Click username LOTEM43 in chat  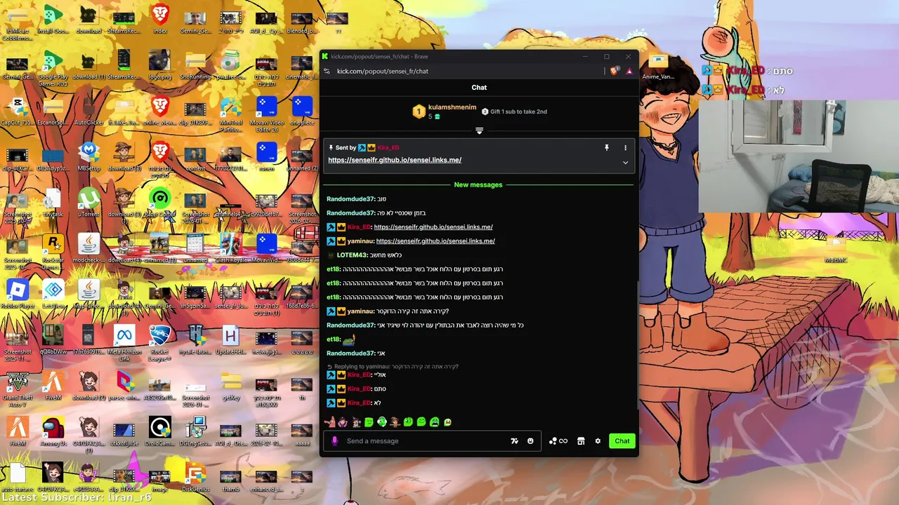click(352, 255)
